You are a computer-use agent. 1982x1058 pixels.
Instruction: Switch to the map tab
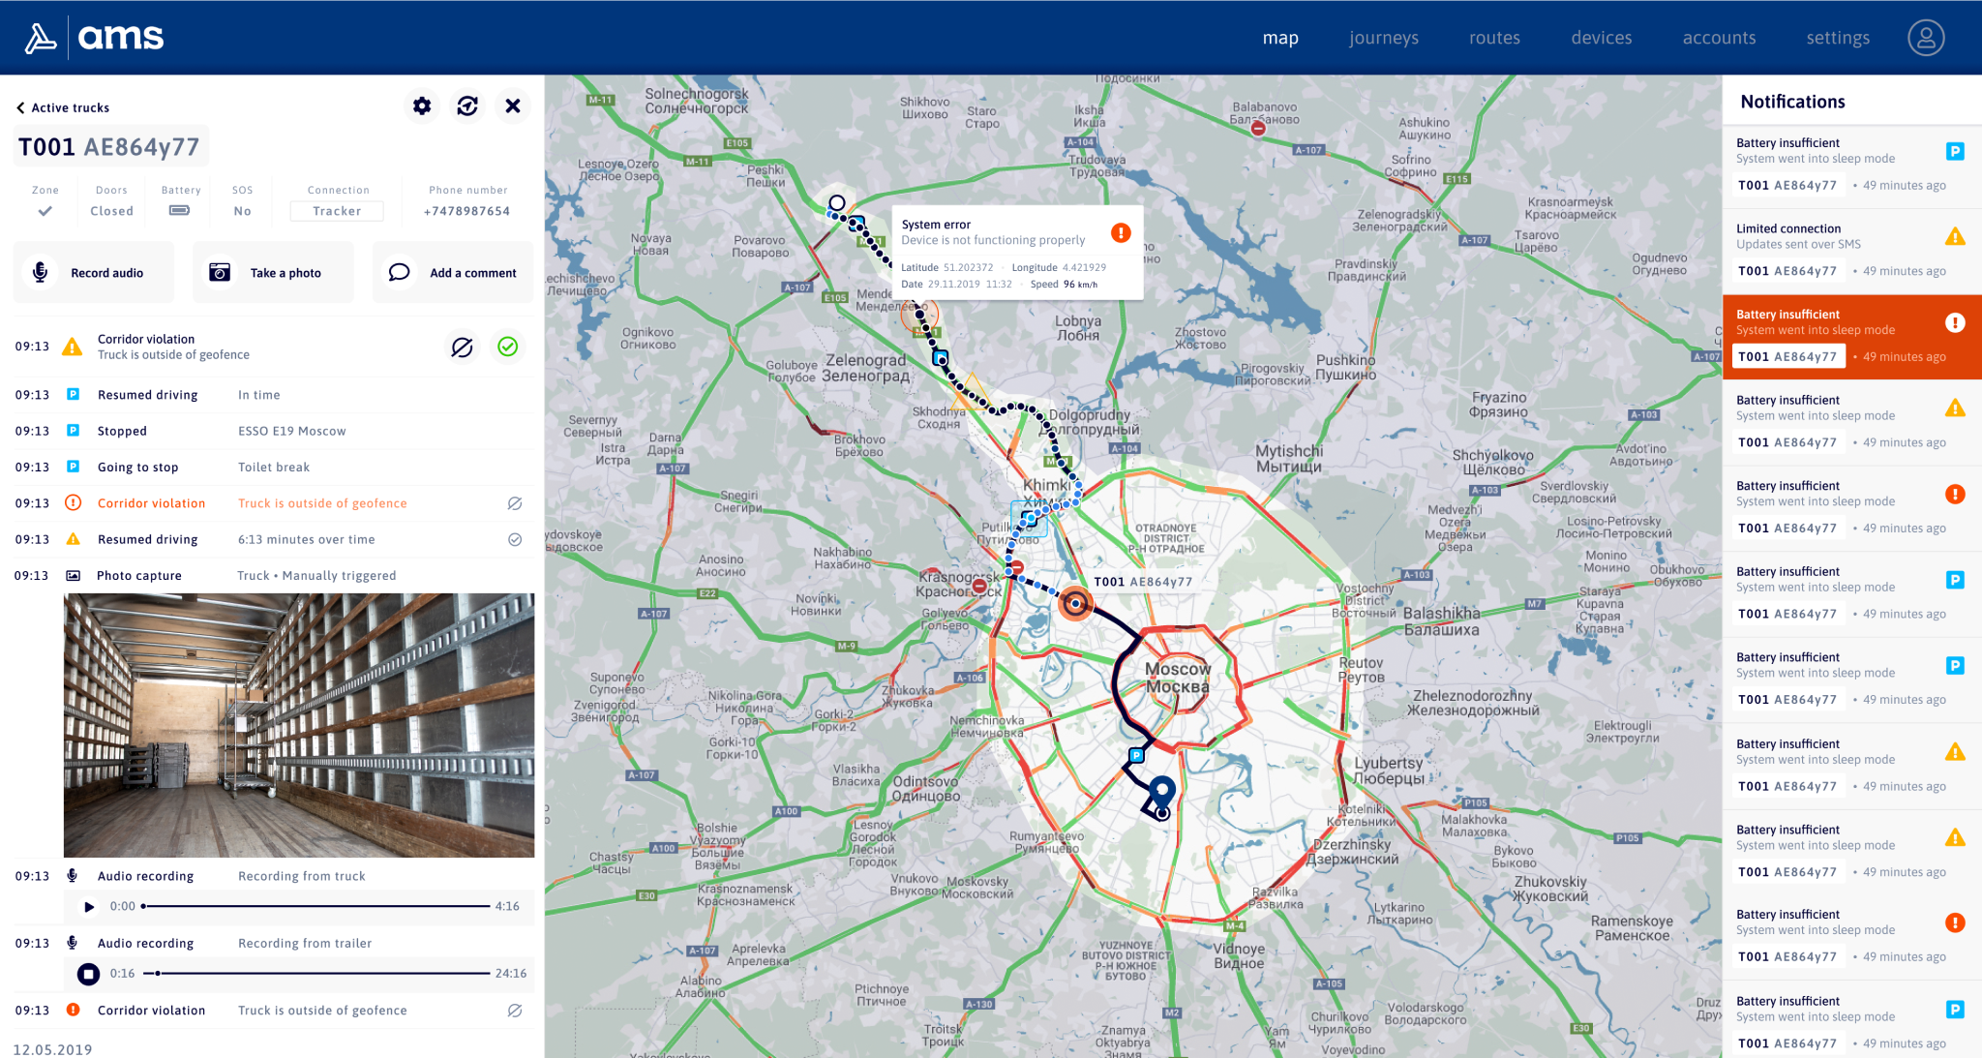pos(1280,38)
